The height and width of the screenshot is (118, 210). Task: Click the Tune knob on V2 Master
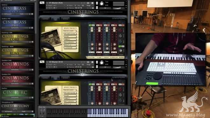click(101, 63)
